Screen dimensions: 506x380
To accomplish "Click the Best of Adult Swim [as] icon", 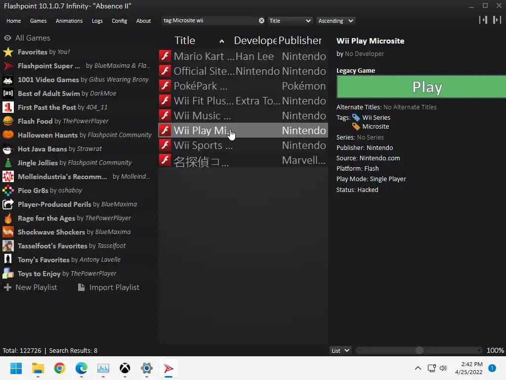I will [8, 94].
